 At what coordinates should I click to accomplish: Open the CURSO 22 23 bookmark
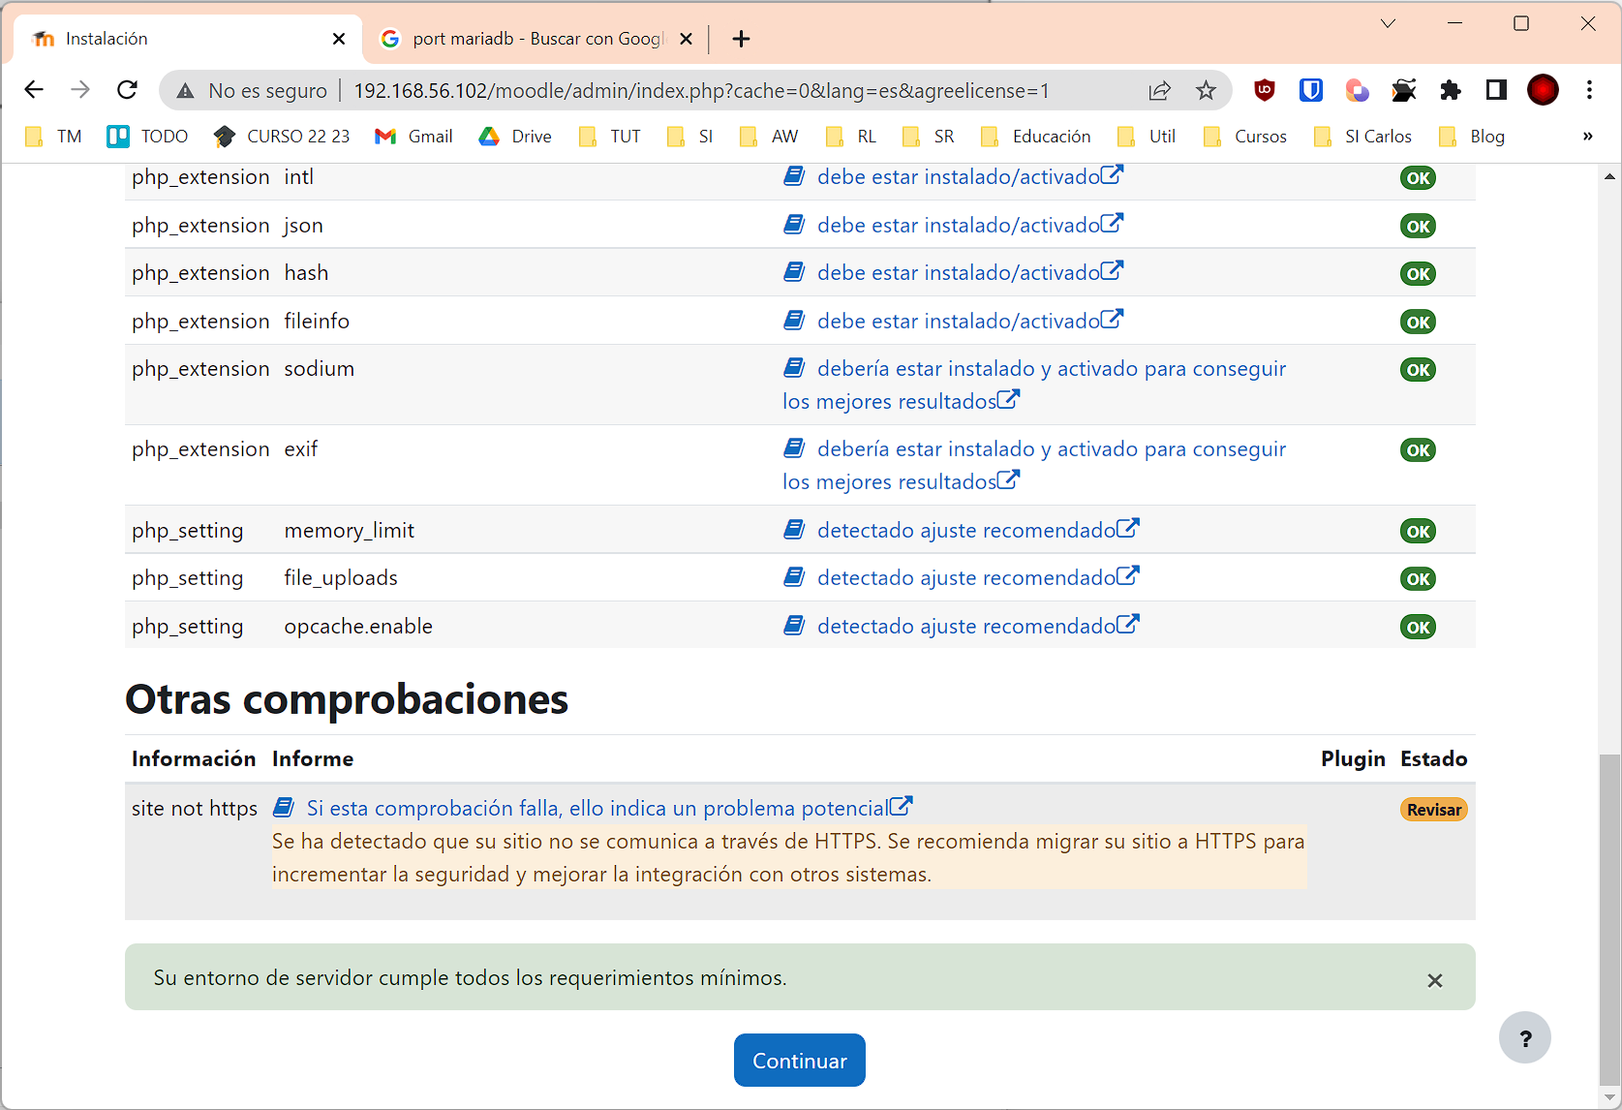tap(282, 137)
